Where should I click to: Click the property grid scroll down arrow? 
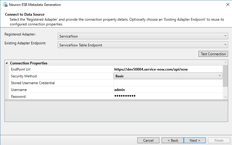click(225, 97)
